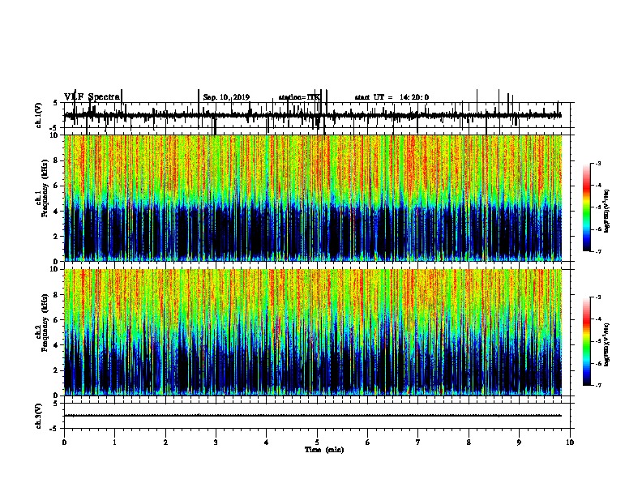Click the time axis tick label "5"
Image resolution: width=642 pixels, height=496 pixels.
coord(317,443)
